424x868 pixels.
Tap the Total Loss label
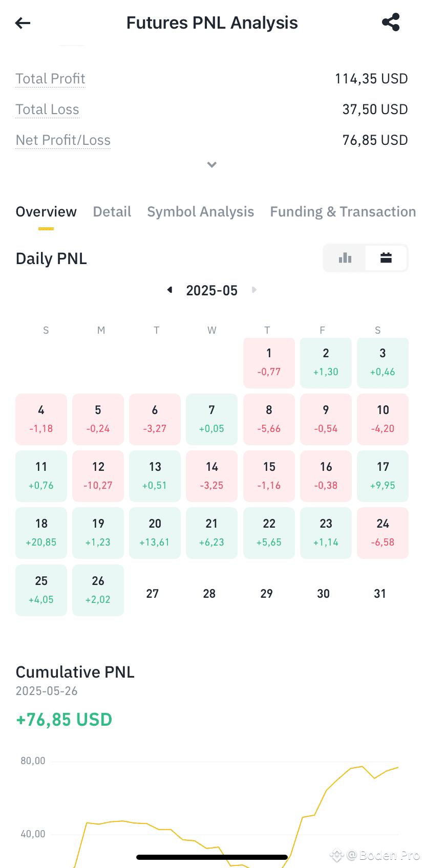(x=47, y=110)
